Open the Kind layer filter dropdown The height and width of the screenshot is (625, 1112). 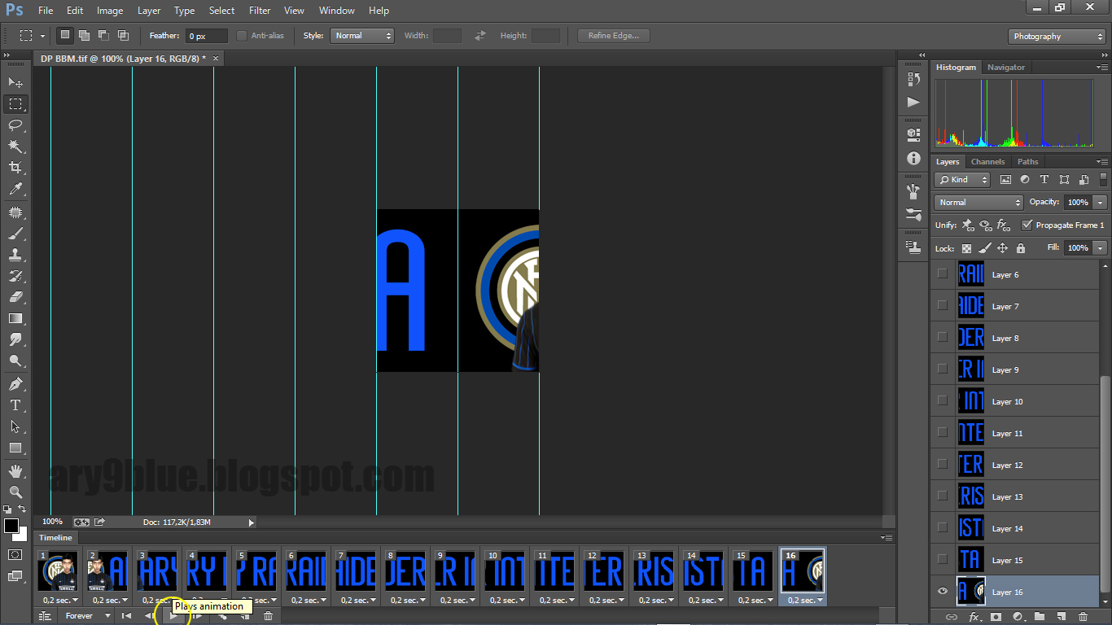coord(963,180)
